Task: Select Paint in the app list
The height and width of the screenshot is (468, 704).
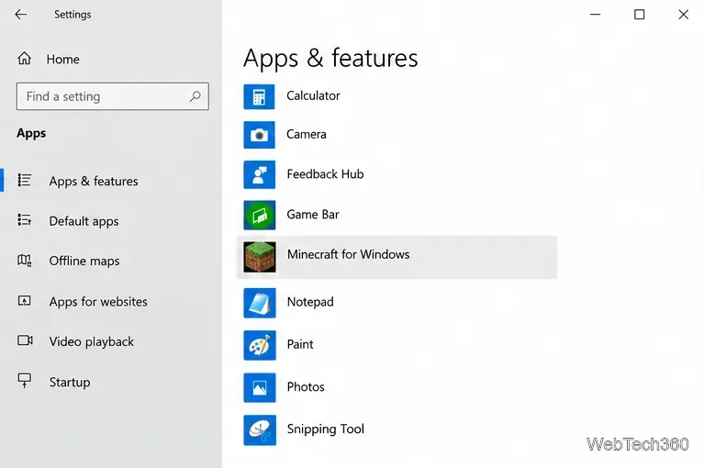Action: [x=300, y=344]
